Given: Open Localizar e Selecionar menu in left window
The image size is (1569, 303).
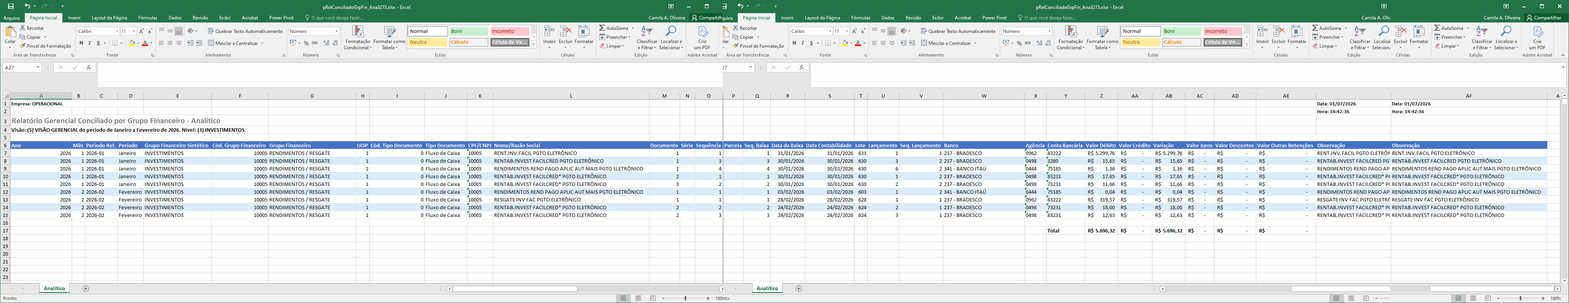Looking at the screenshot, I should click(x=671, y=37).
